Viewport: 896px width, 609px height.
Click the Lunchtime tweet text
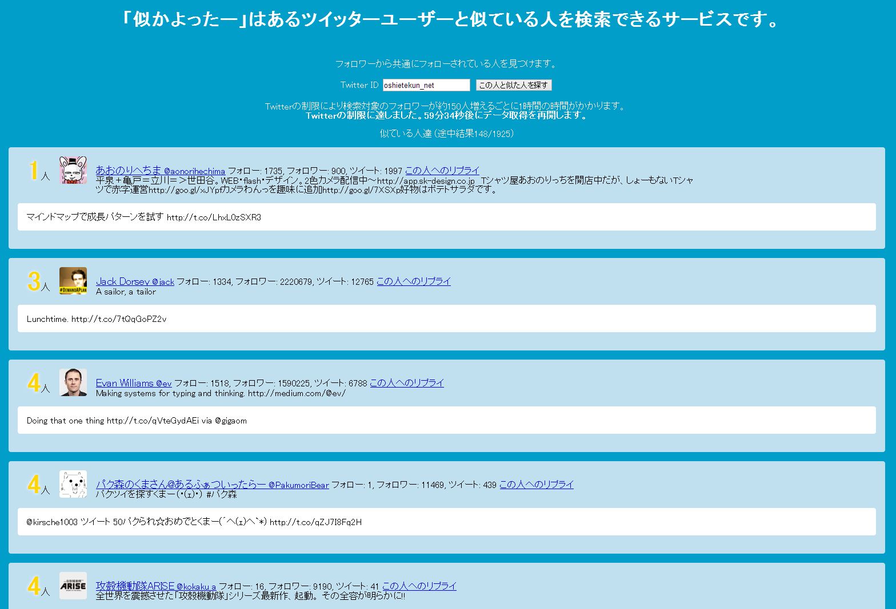pyautogui.click(x=97, y=318)
